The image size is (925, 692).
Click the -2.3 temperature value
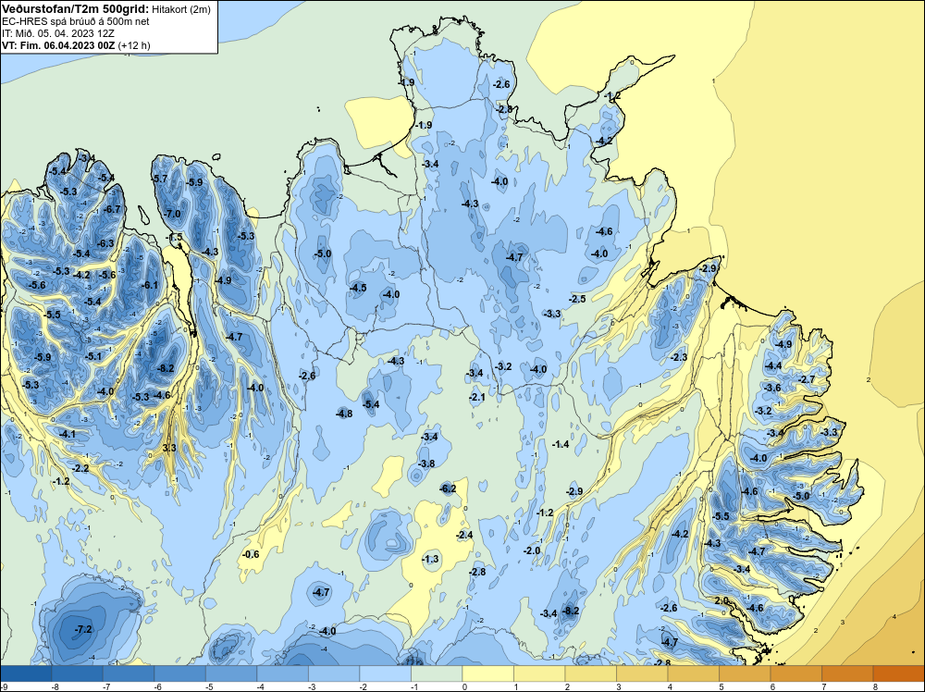pos(679,357)
